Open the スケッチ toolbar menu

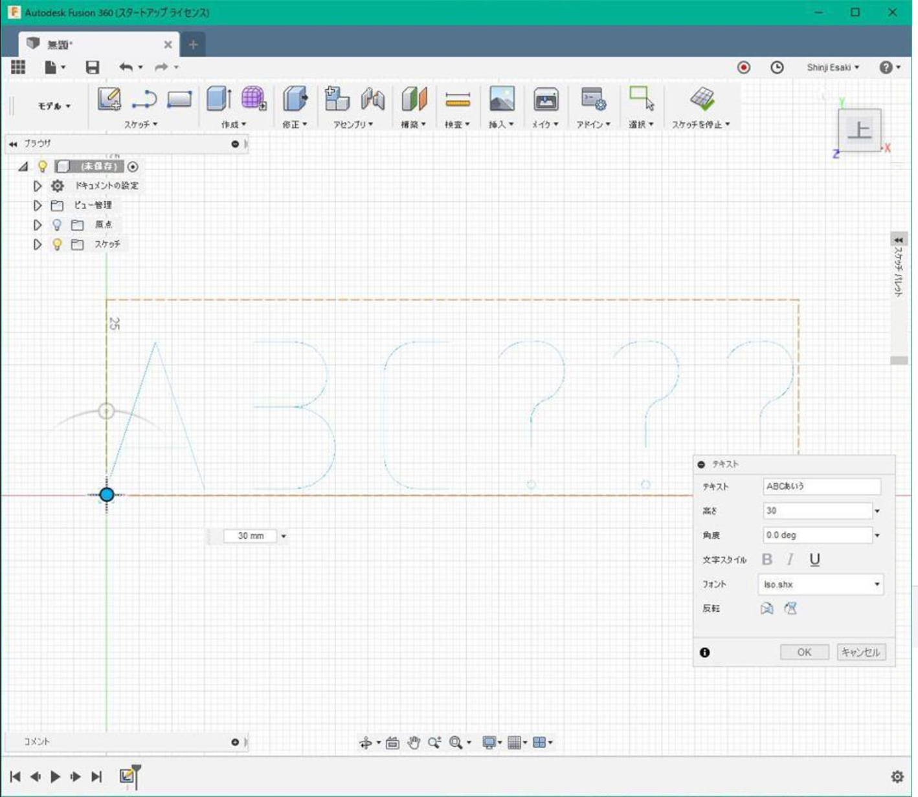coord(141,124)
